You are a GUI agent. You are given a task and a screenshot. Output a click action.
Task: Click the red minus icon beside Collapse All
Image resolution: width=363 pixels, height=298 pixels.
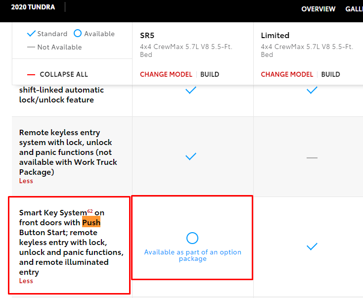pyautogui.click(x=31, y=75)
